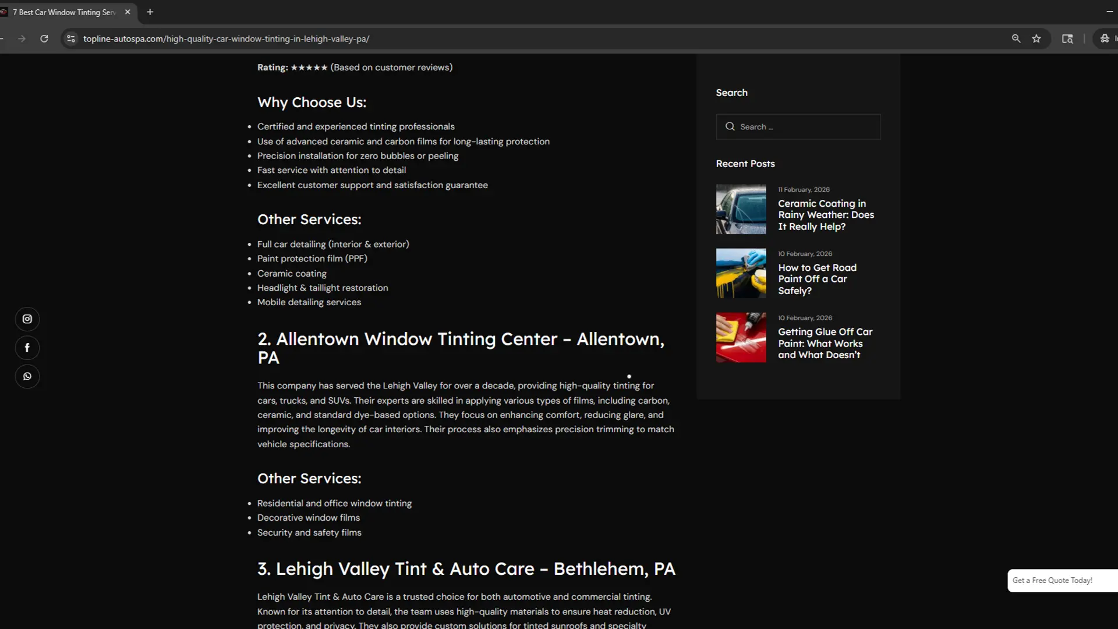The height and width of the screenshot is (629, 1118).
Task: Open the Facebook social icon
Action: [x=27, y=347]
